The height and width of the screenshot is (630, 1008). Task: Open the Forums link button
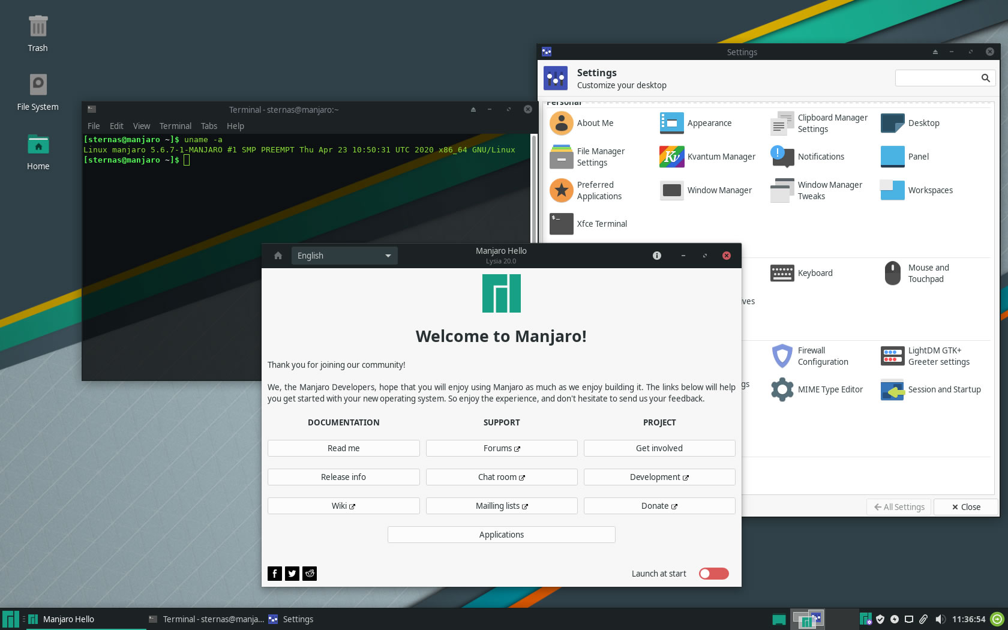pos(502,448)
